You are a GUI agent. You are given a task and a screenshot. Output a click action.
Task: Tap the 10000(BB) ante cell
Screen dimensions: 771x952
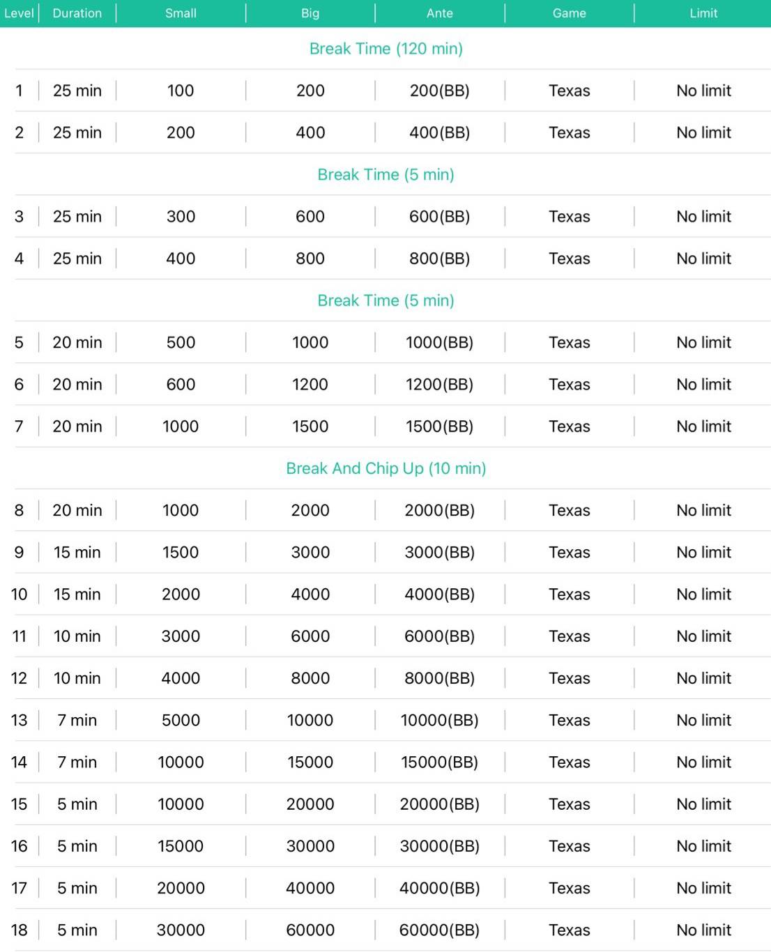click(440, 720)
